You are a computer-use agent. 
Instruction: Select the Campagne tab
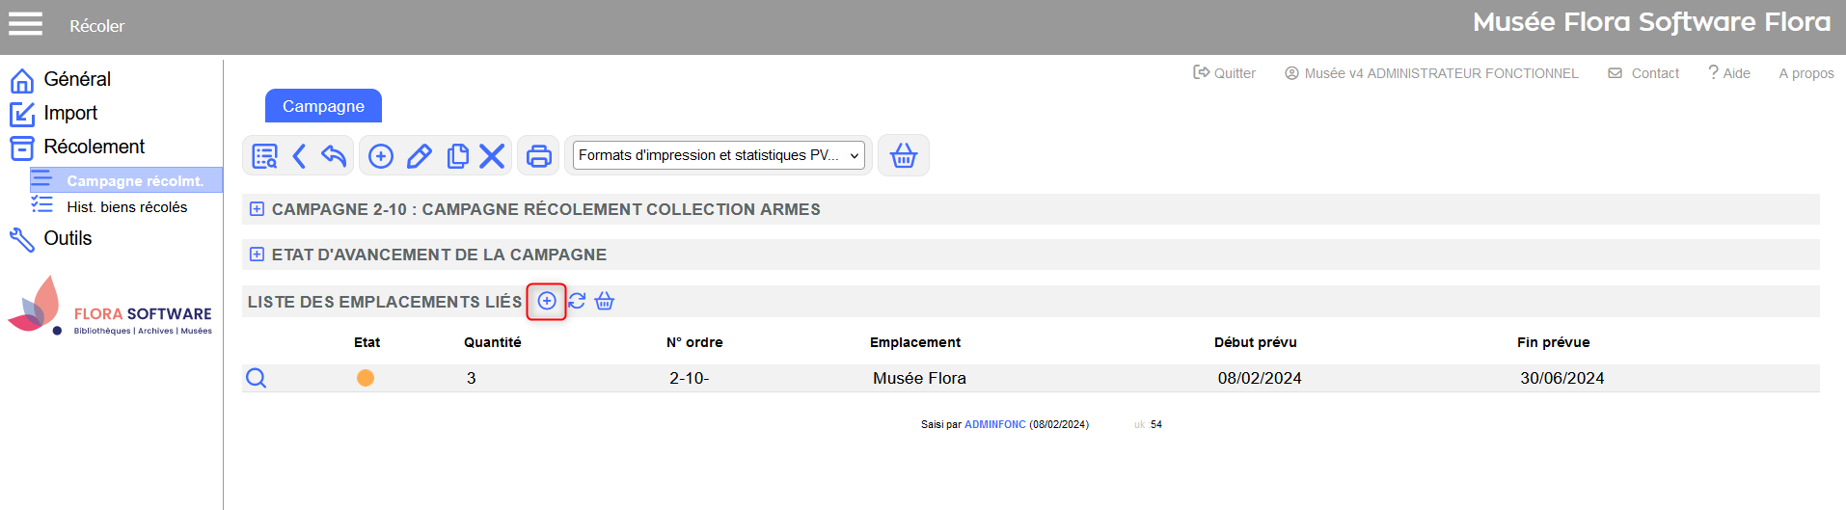323,106
